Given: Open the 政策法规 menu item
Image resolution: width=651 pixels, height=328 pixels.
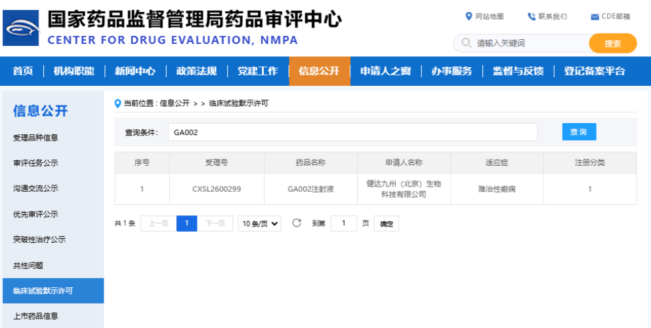Looking at the screenshot, I should [196, 71].
